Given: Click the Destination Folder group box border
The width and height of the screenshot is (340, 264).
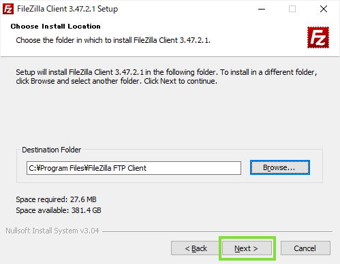Looking at the screenshot, I should coord(170,182).
